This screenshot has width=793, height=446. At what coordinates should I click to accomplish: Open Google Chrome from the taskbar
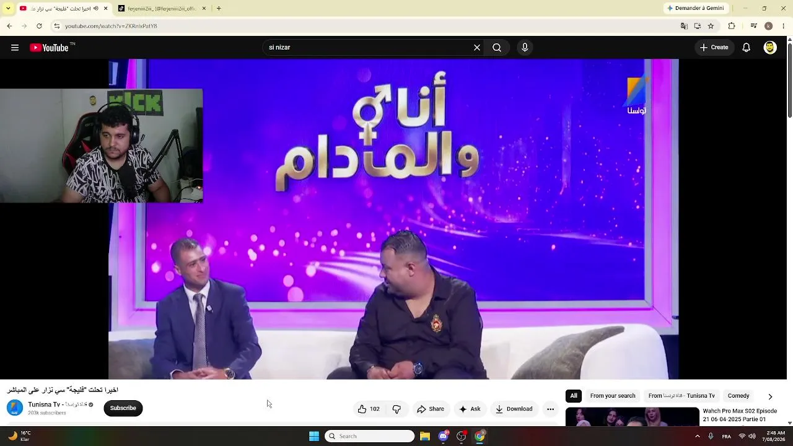pyautogui.click(x=480, y=436)
